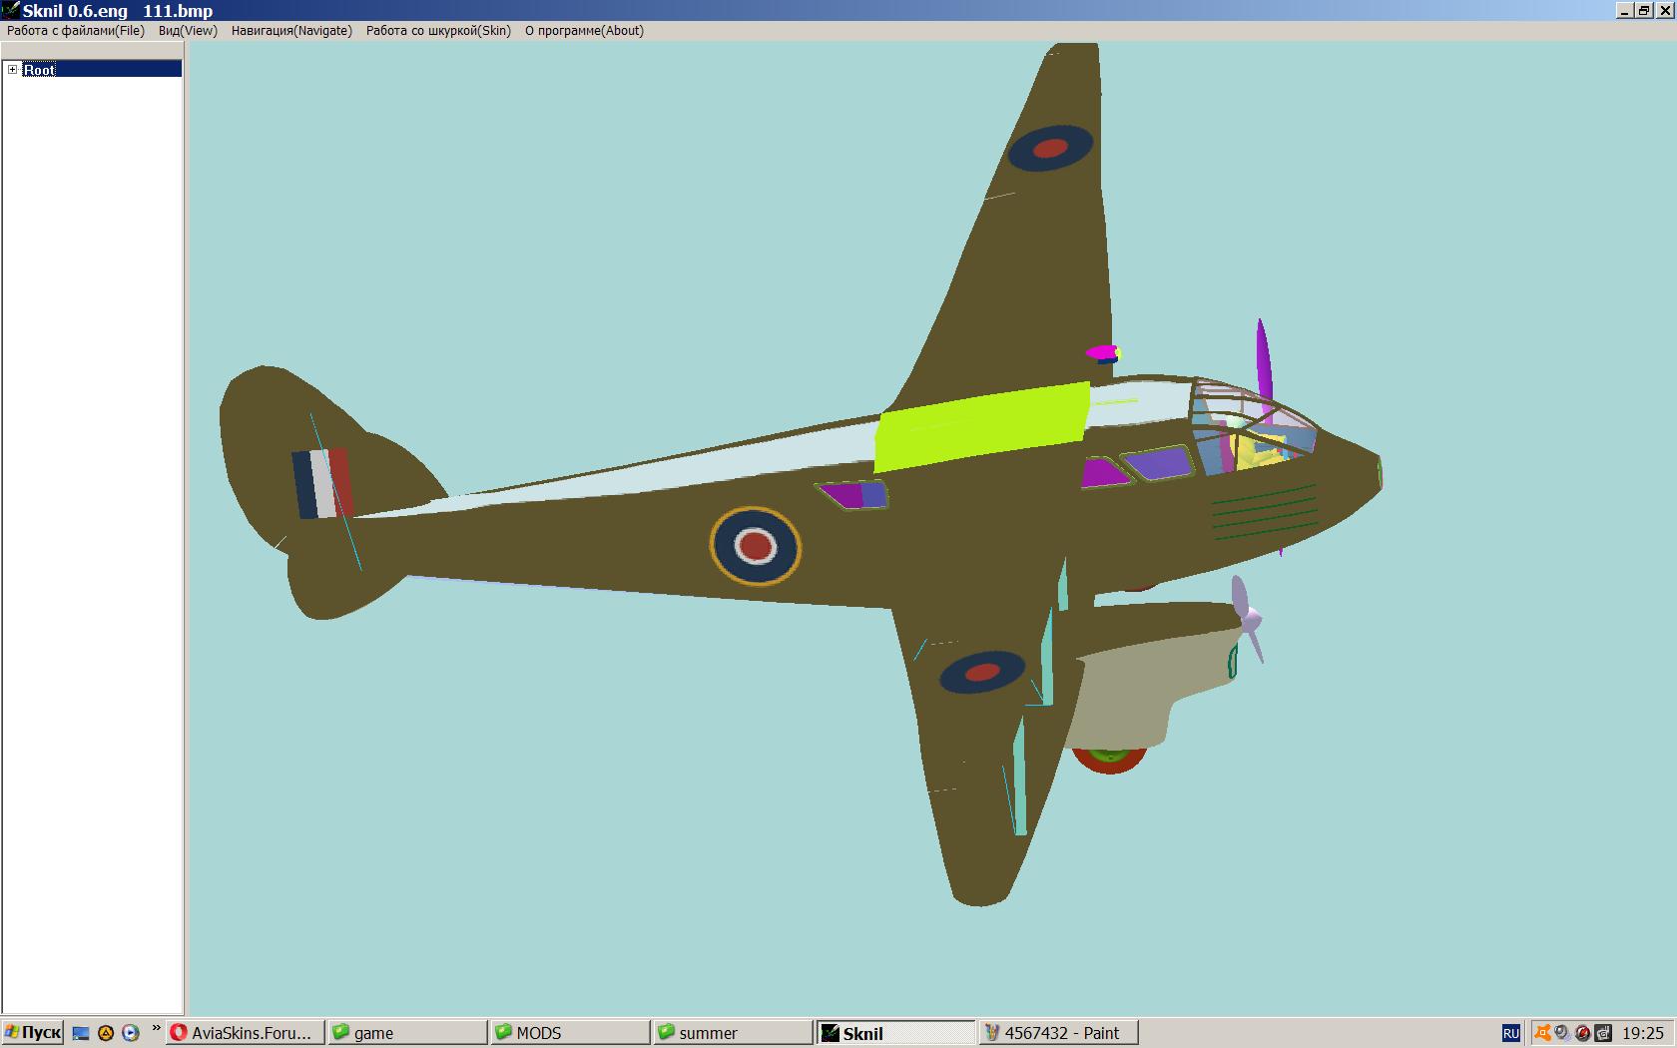Viewport: 1677px width, 1048px height.
Task: Click the orange Avast tray icon
Action: 1542,1033
